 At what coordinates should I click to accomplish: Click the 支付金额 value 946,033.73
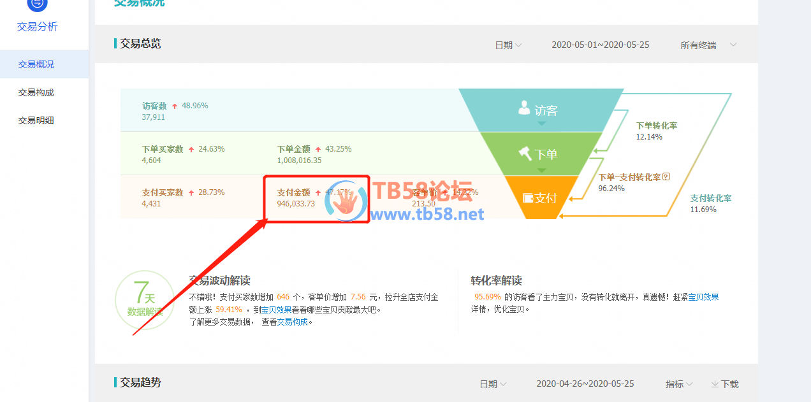(x=296, y=204)
